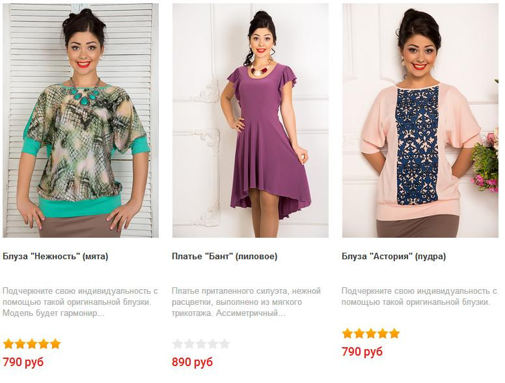Open the mint blouse product photo
The image size is (505, 383).
[81, 121]
